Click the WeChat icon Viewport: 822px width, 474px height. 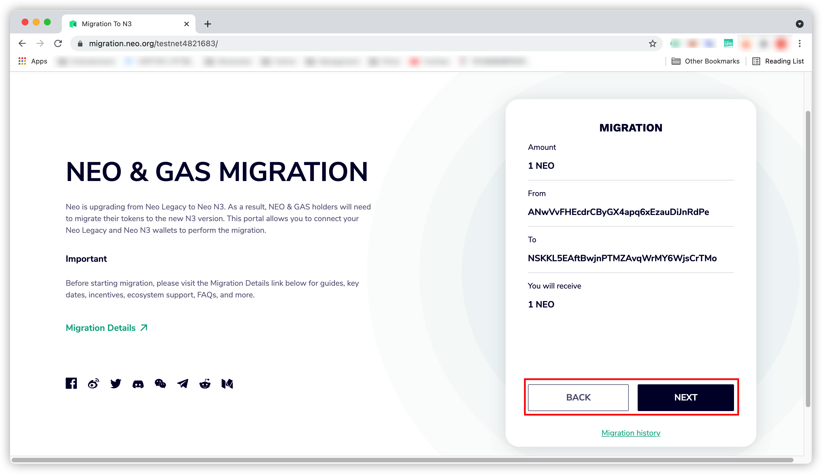(160, 383)
